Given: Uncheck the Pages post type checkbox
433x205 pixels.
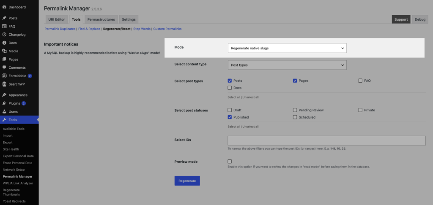Looking at the screenshot, I should pos(295,81).
